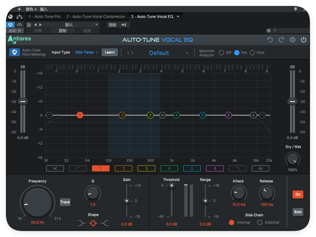Set Spectrum Analyzer to Off
316x237 pixels.
click(x=221, y=53)
